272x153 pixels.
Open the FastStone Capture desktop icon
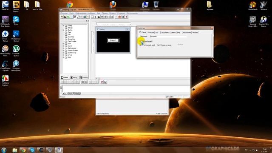point(6,80)
